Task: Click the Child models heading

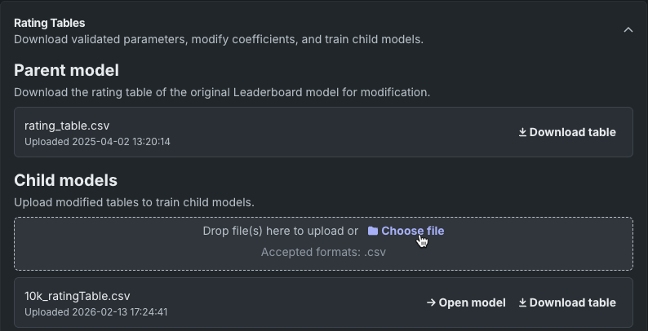Action: point(65,180)
